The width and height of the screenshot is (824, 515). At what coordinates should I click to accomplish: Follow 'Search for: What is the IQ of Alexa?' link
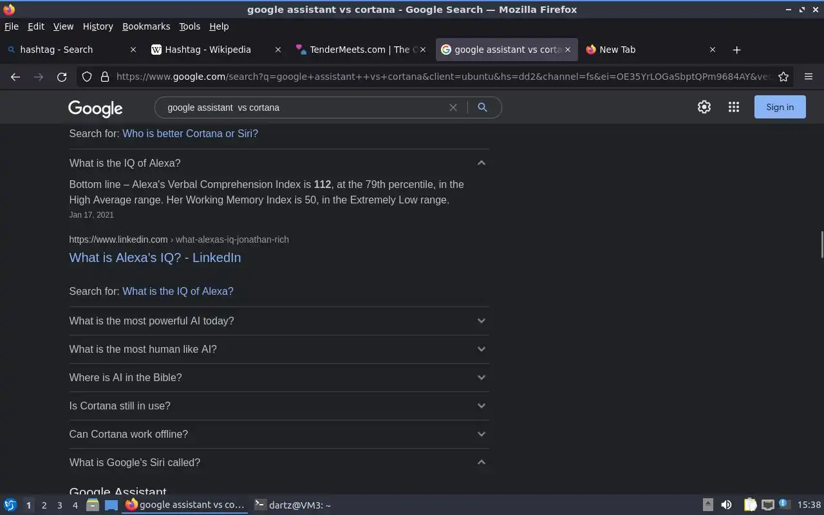[178, 291]
